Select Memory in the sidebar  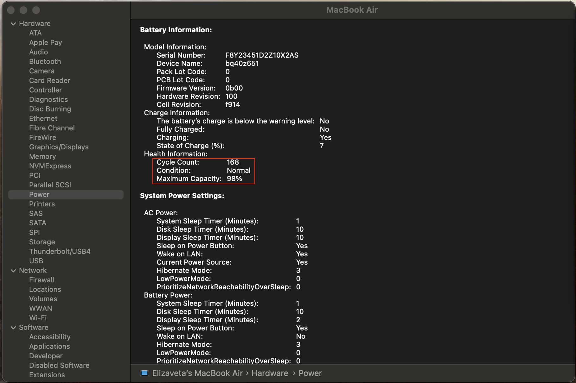point(42,156)
